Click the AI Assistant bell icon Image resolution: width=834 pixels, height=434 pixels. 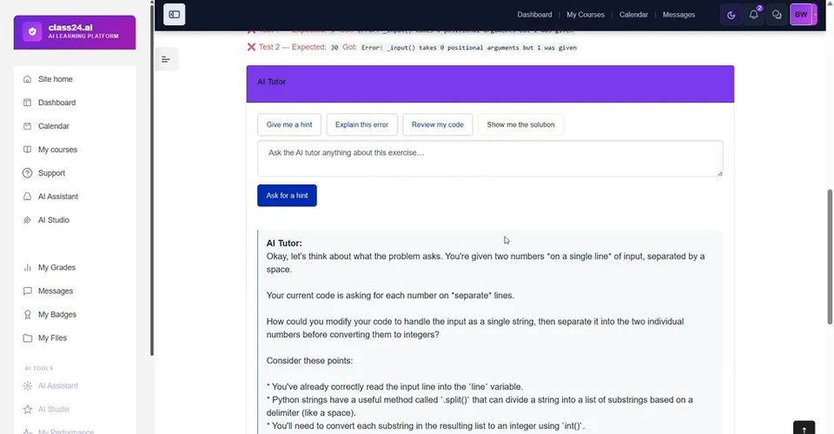[x=27, y=197]
